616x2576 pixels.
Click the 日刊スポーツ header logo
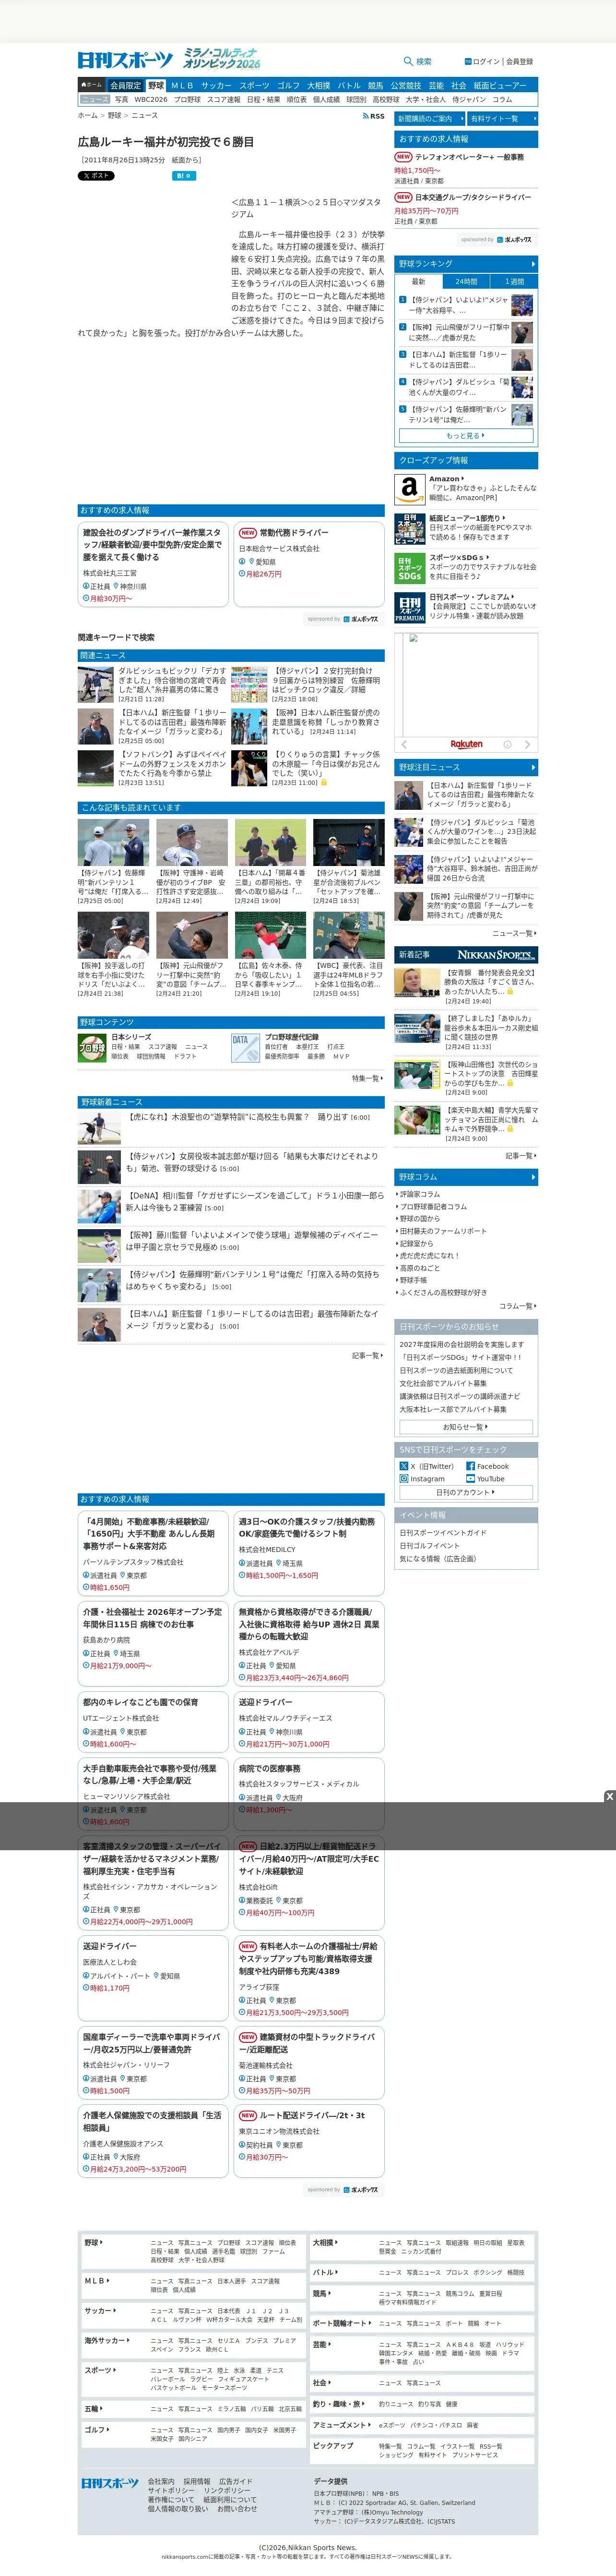[126, 60]
